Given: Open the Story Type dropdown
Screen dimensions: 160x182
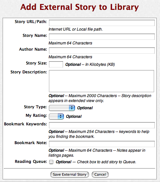Looking at the screenshot, I should 62,108.
